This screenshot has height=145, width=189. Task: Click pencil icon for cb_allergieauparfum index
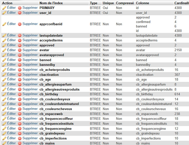(4, 85)
